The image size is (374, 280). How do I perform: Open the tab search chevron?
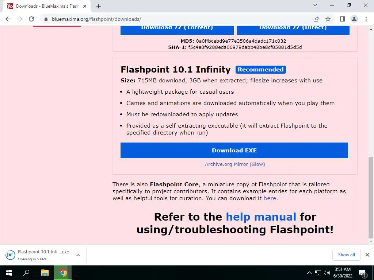[x=315, y=5]
